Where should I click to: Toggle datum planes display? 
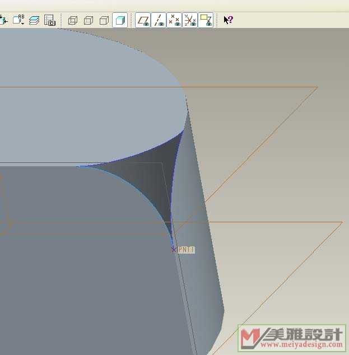click(x=143, y=20)
